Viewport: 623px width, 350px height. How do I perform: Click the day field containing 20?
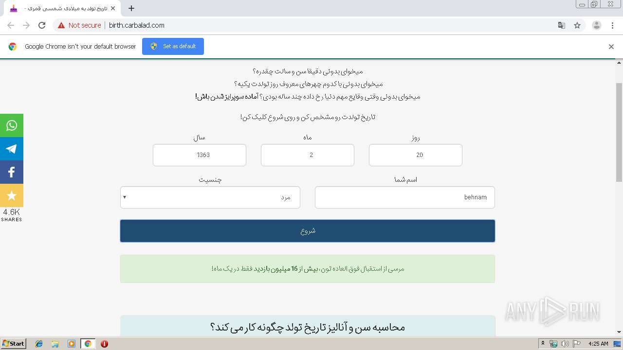[x=416, y=155]
